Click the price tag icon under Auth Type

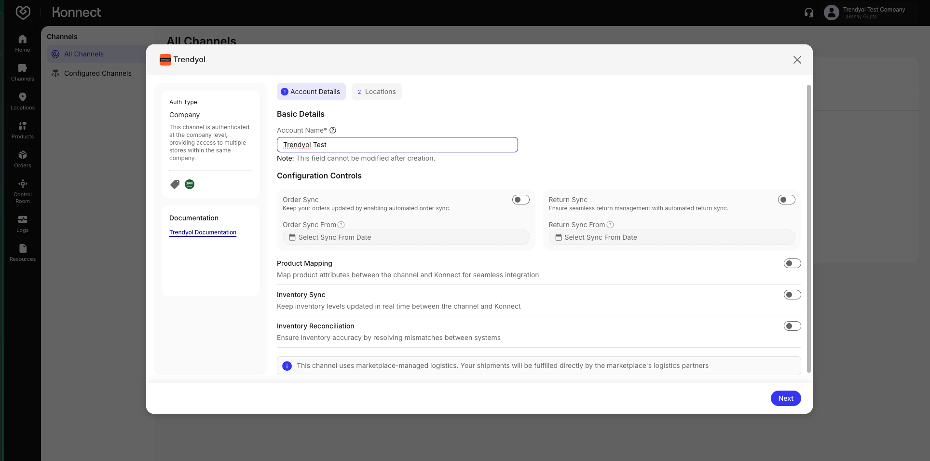tap(175, 184)
